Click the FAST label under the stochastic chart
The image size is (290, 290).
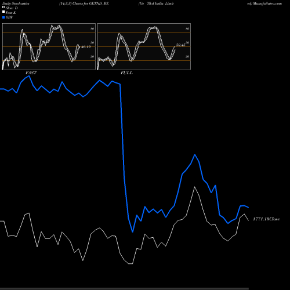(x=31, y=72)
